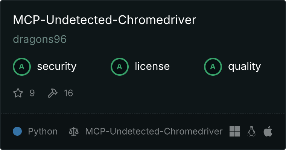
Task: Click the quality grade A badge
Action: tap(213, 67)
